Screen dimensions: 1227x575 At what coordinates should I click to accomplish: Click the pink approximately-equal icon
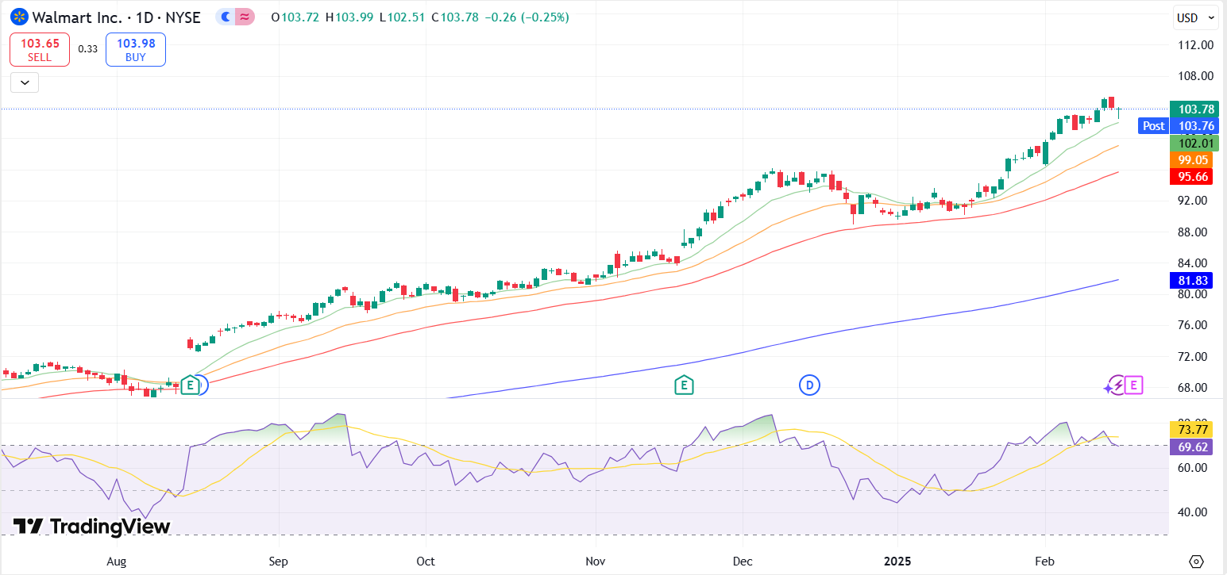(245, 17)
